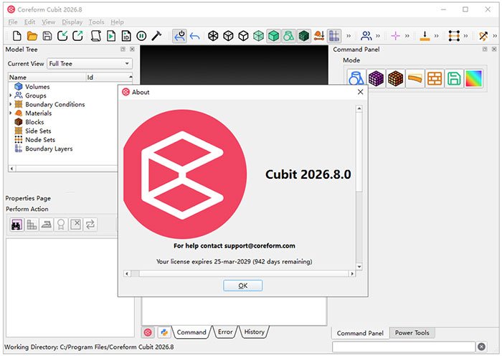
Task: Save with the floppy disk toolbar icon
Action: pyautogui.click(x=47, y=36)
